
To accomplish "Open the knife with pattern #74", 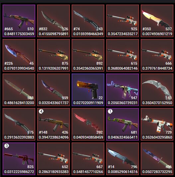I will point(88,21).
